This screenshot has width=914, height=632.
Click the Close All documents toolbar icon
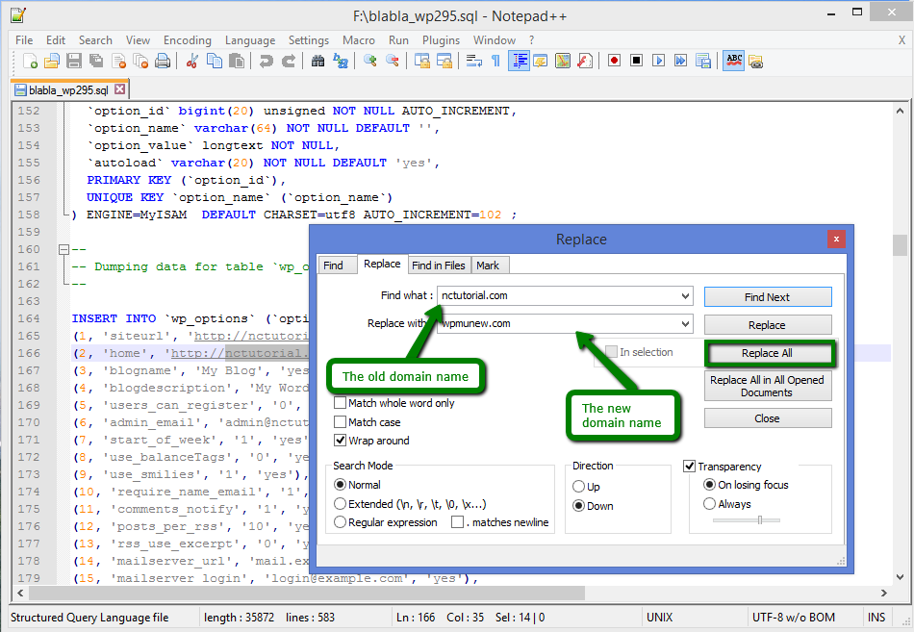pos(140,61)
